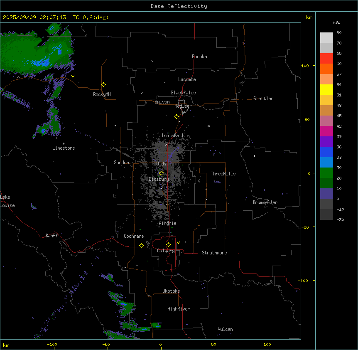Click the dBZ legend heading

[x=336, y=22]
